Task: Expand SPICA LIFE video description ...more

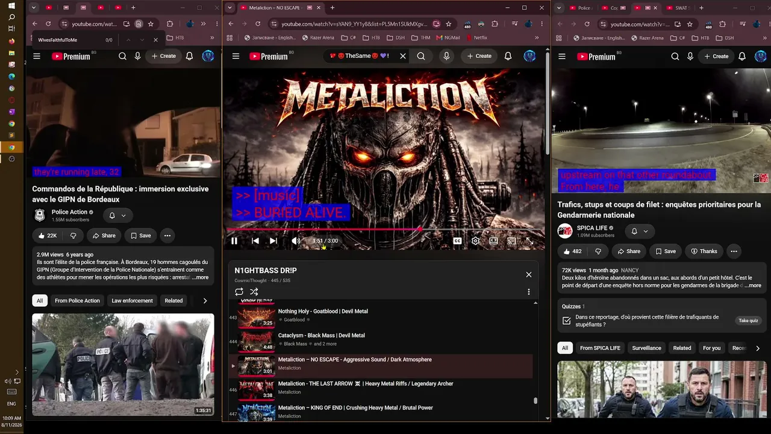Action: 753,286
